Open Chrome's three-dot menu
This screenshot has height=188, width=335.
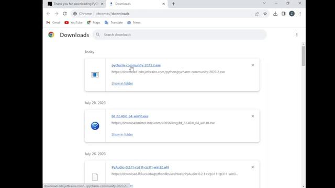coord(300,14)
